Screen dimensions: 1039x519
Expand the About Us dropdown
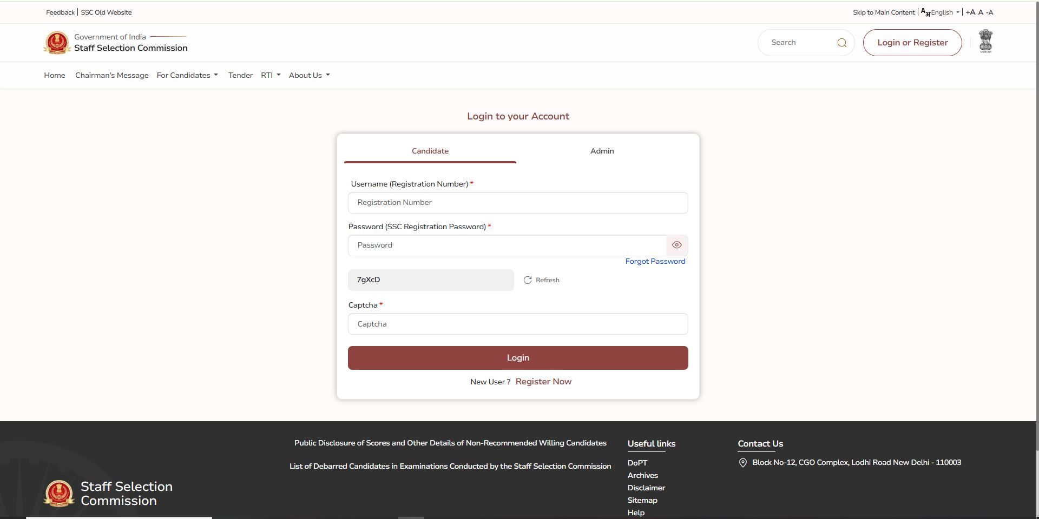(309, 75)
